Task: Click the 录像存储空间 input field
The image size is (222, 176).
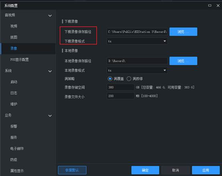Action: tap(120, 87)
